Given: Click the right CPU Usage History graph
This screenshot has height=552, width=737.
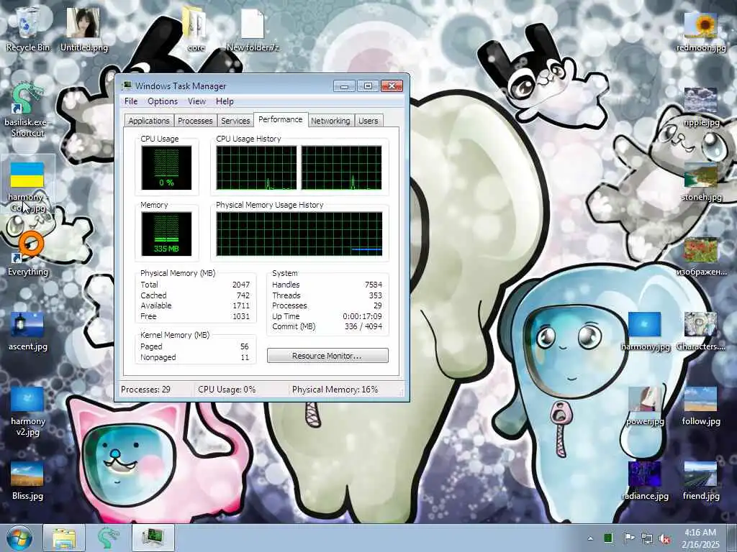Looking at the screenshot, I should click(x=342, y=167).
